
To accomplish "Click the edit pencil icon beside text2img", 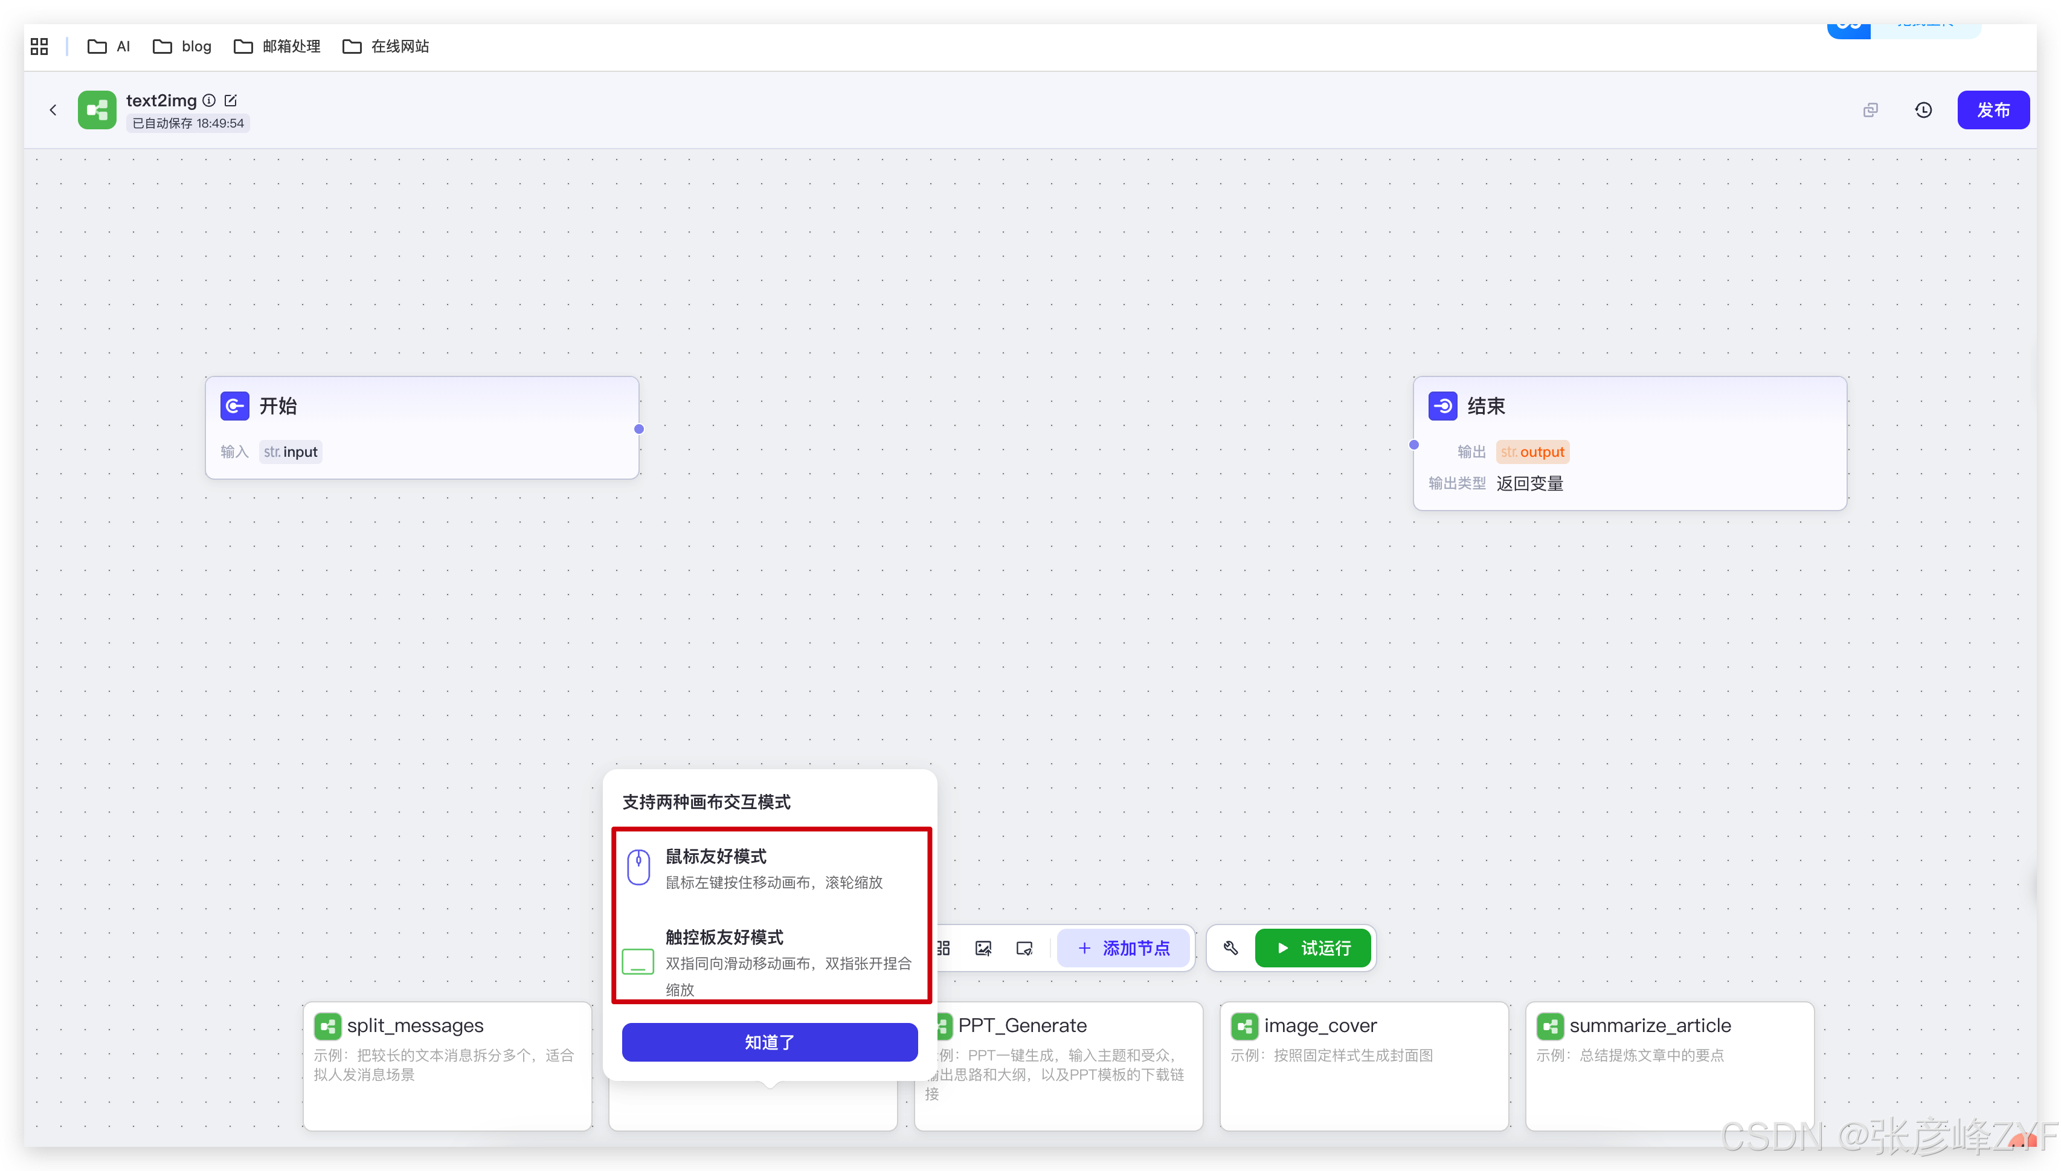I will [x=231, y=100].
